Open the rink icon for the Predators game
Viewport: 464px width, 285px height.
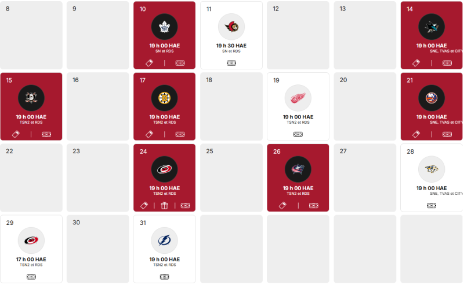coord(432,205)
